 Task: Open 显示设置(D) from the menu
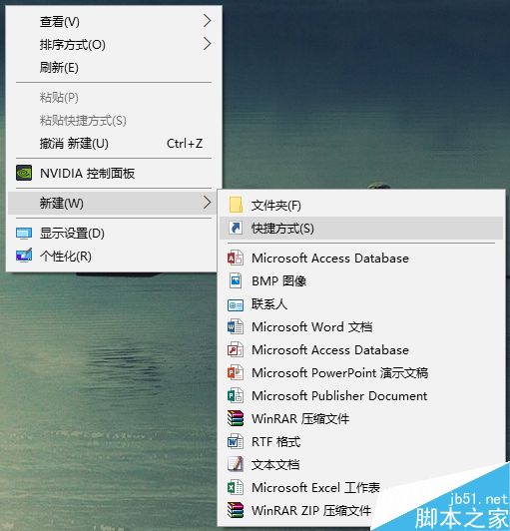112,234
